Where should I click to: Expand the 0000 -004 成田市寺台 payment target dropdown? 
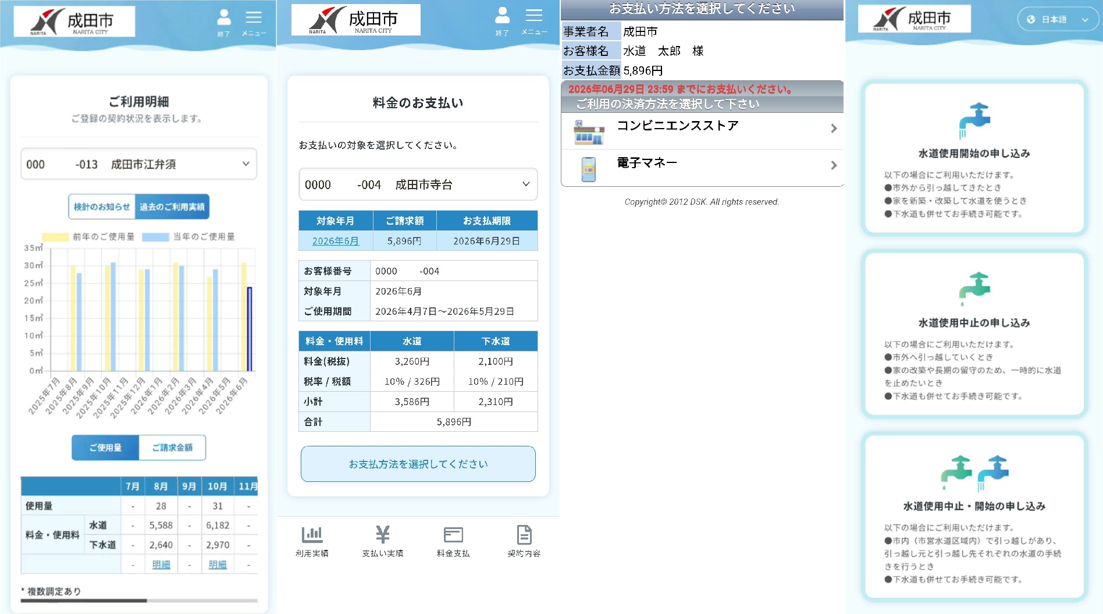pyautogui.click(x=418, y=184)
